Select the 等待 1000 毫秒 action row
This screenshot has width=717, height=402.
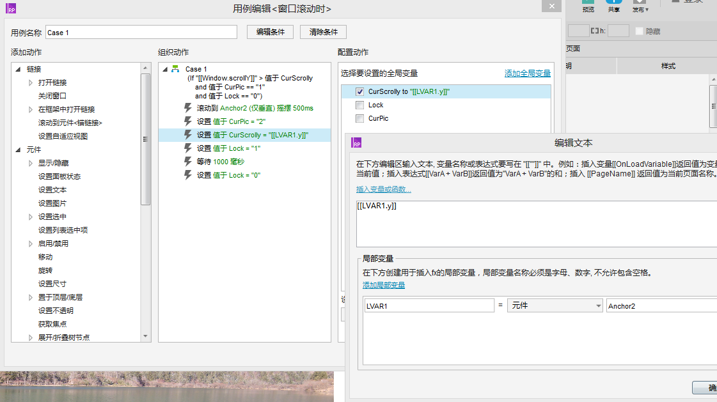click(x=244, y=162)
